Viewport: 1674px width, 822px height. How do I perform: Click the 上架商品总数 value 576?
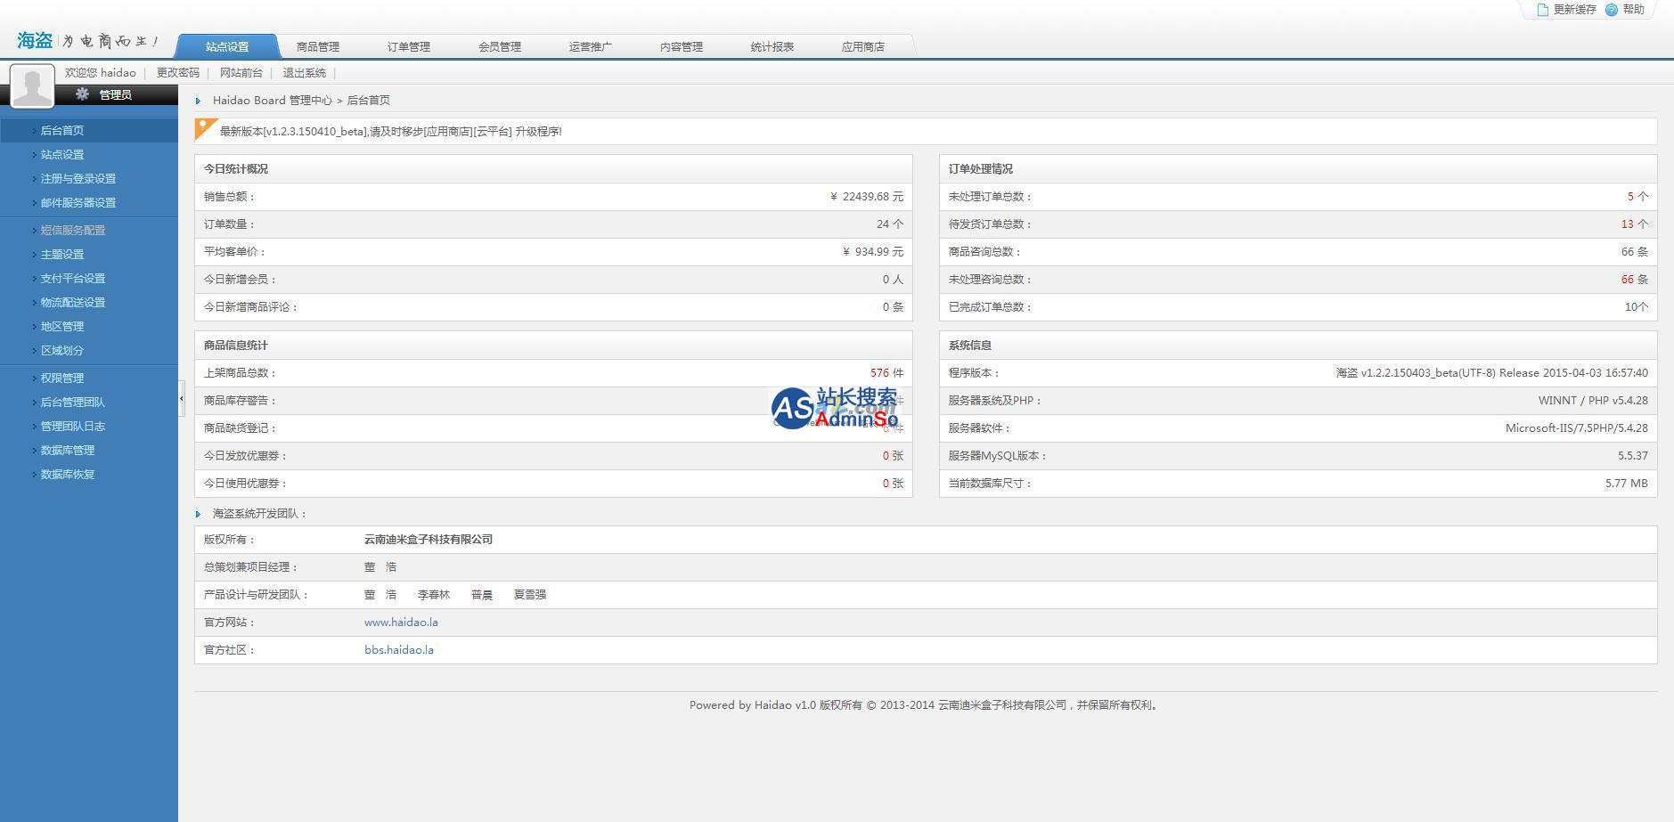click(879, 373)
